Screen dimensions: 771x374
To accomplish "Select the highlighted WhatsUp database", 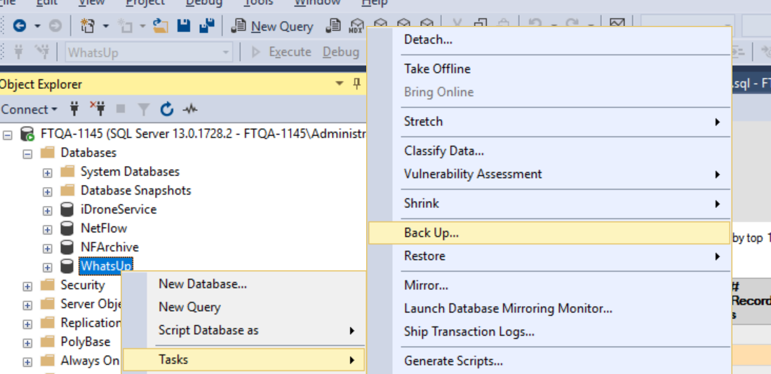I will 106,266.
